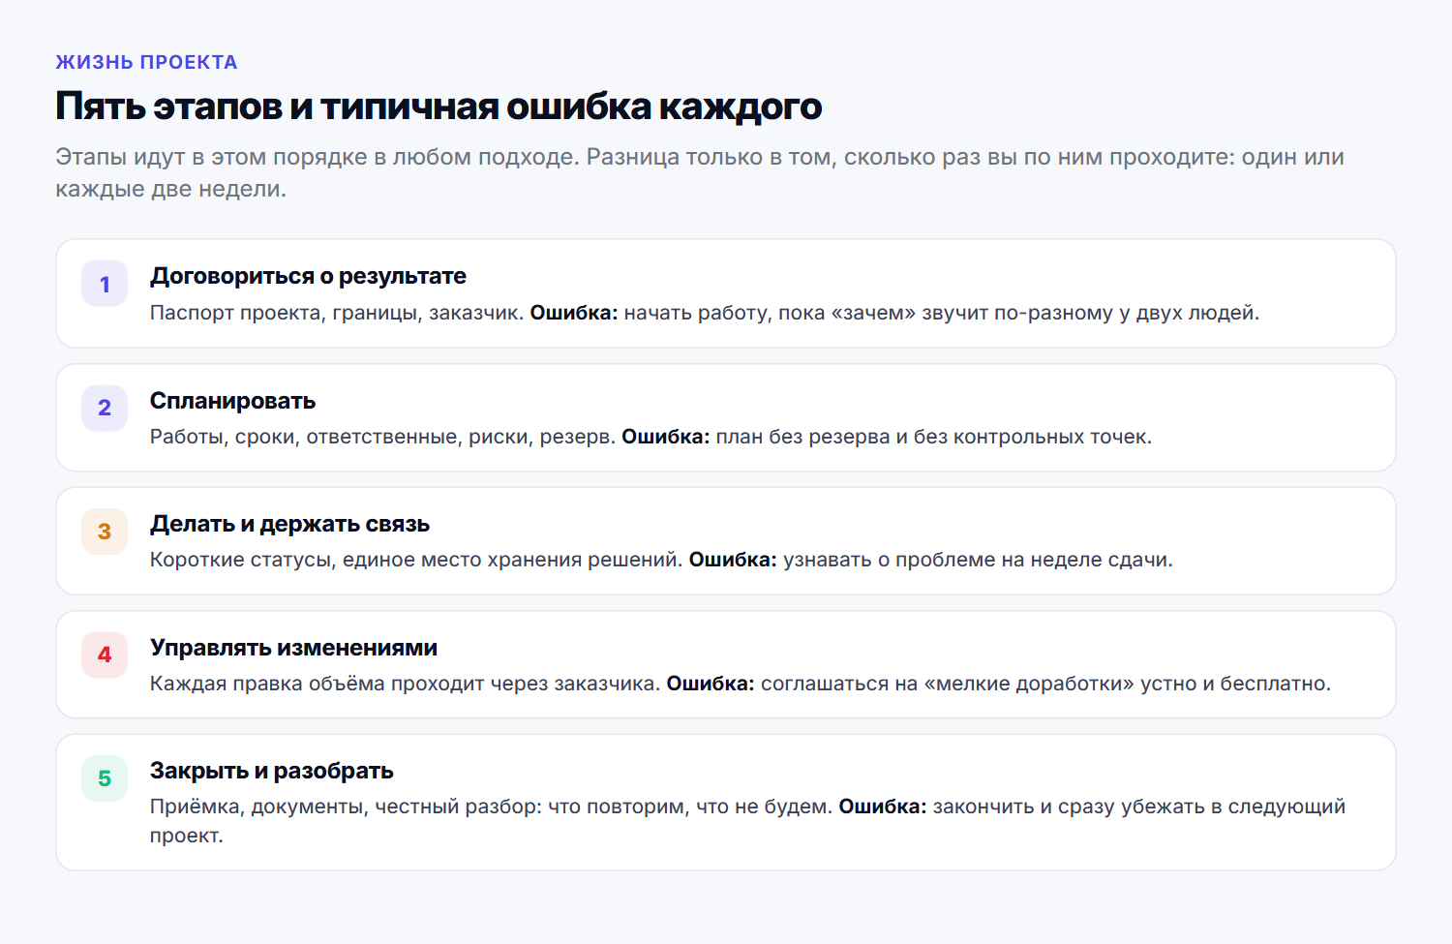Image resolution: width=1452 pixels, height=944 pixels.
Task: Select the «Договориться о результате» heading
Action: click(308, 276)
